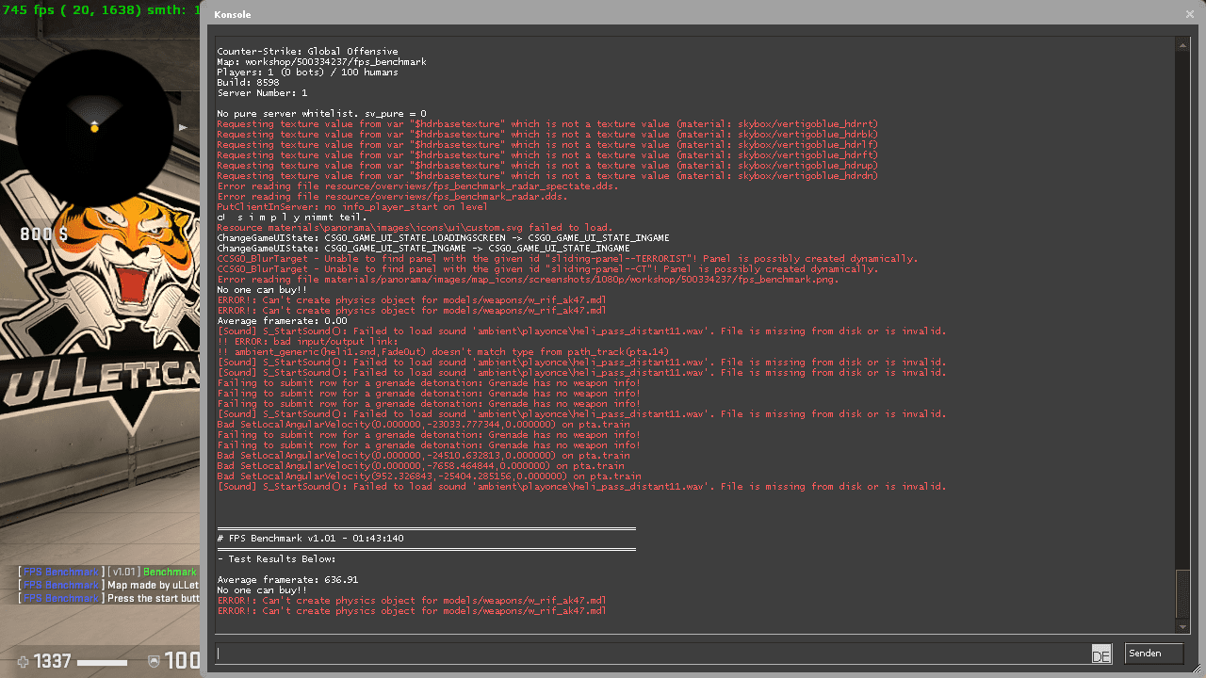Click the 'Server Number: 1' line
This screenshot has width=1206, height=678.
click(x=262, y=93)
